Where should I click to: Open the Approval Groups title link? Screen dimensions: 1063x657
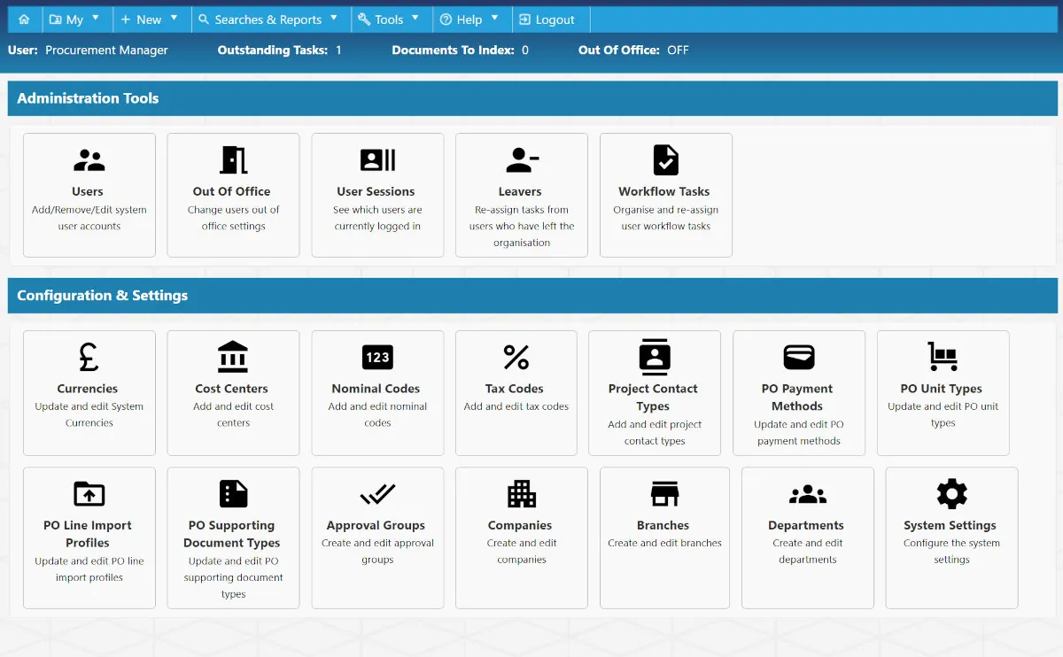click(376, 525)
